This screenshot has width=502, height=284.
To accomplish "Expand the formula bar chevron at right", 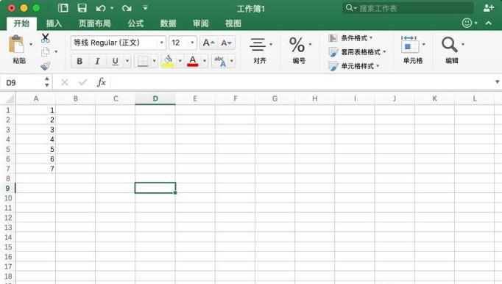I will [497, 82].
